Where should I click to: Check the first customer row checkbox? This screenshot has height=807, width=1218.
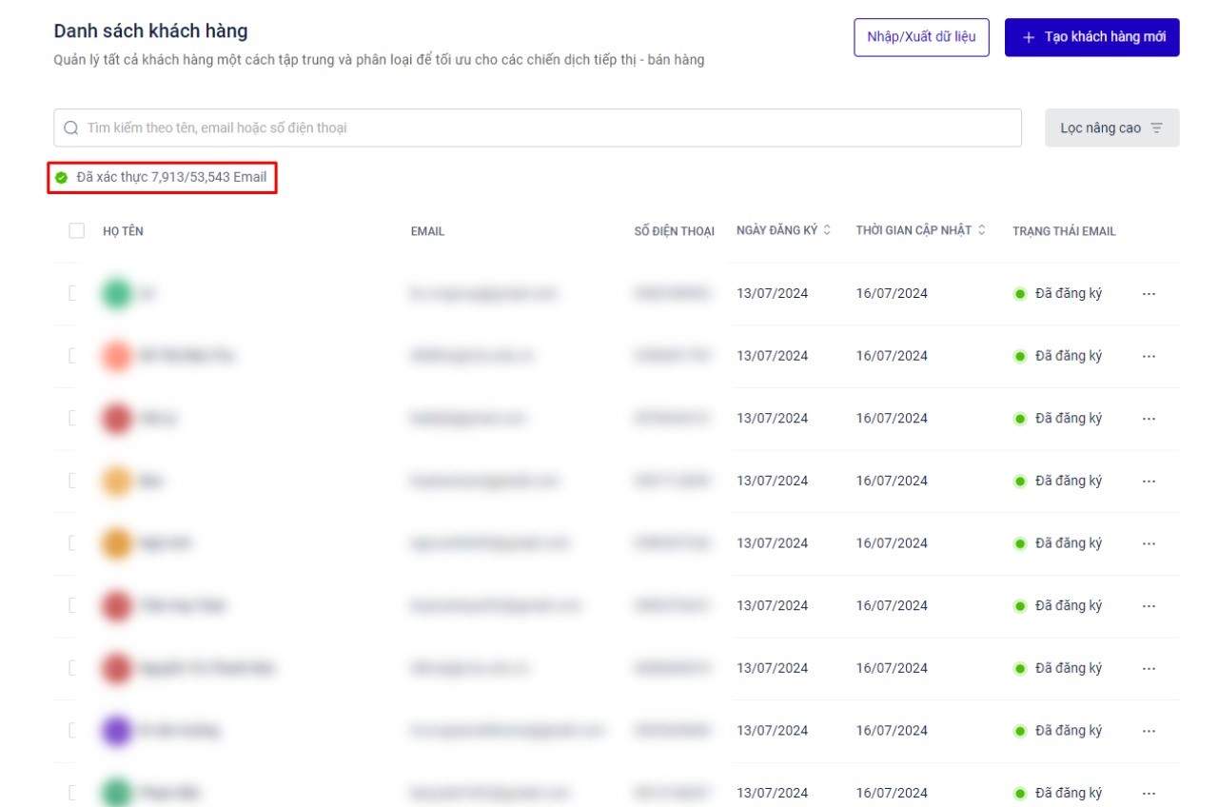tap(74, 293)
